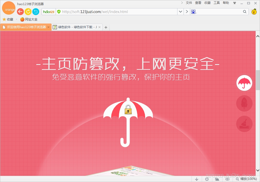The image size is (260, 182).
Task: Minimize the browser window
Action: pos(242,3)
